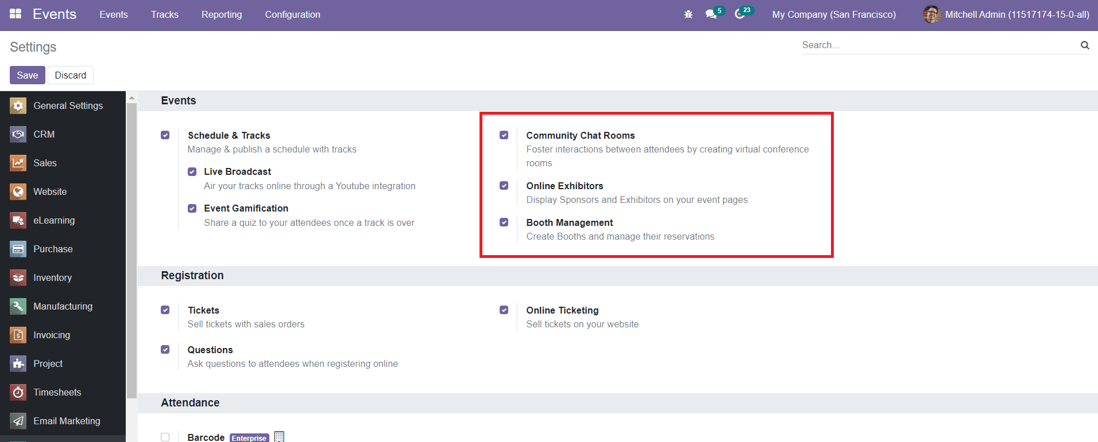Viewport: 1098px width, 442px height.
Task: Click the Registration section heading
Action: (192, 275)
